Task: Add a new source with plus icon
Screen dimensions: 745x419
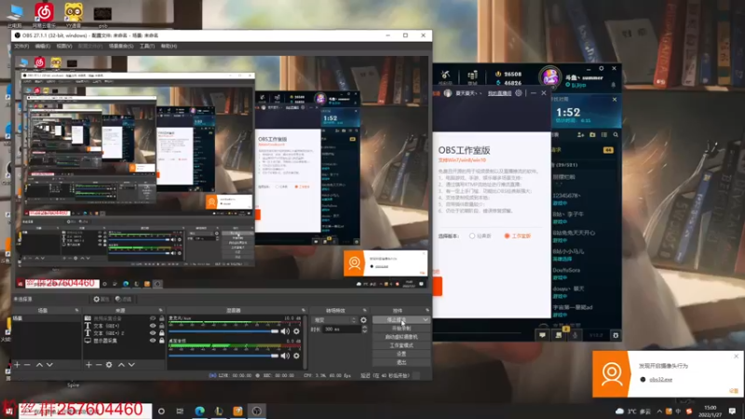Action: point(88,365)
